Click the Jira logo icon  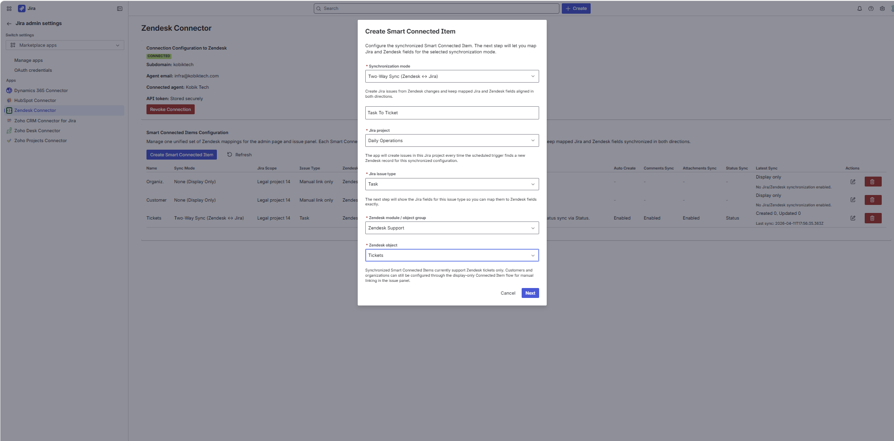[21, 8]
